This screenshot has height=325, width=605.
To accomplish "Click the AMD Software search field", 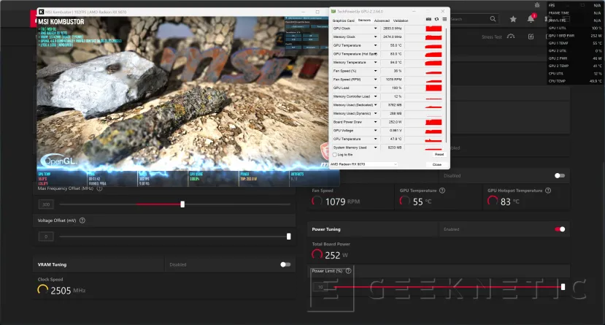I will point(474,19).
